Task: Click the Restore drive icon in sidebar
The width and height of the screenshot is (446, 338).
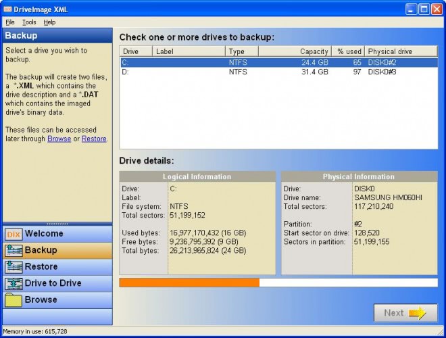Action: (14, 267)
